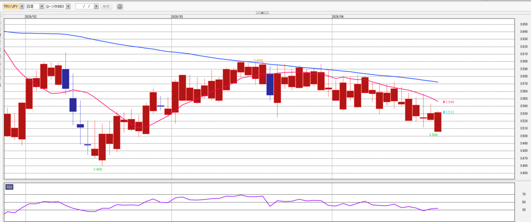Screen dimensions: 531x222
Task: Open the 日足 timeframe dropdown
Action: tap(35, 7)
